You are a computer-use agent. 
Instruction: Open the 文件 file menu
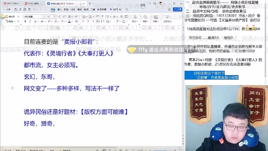7,9
